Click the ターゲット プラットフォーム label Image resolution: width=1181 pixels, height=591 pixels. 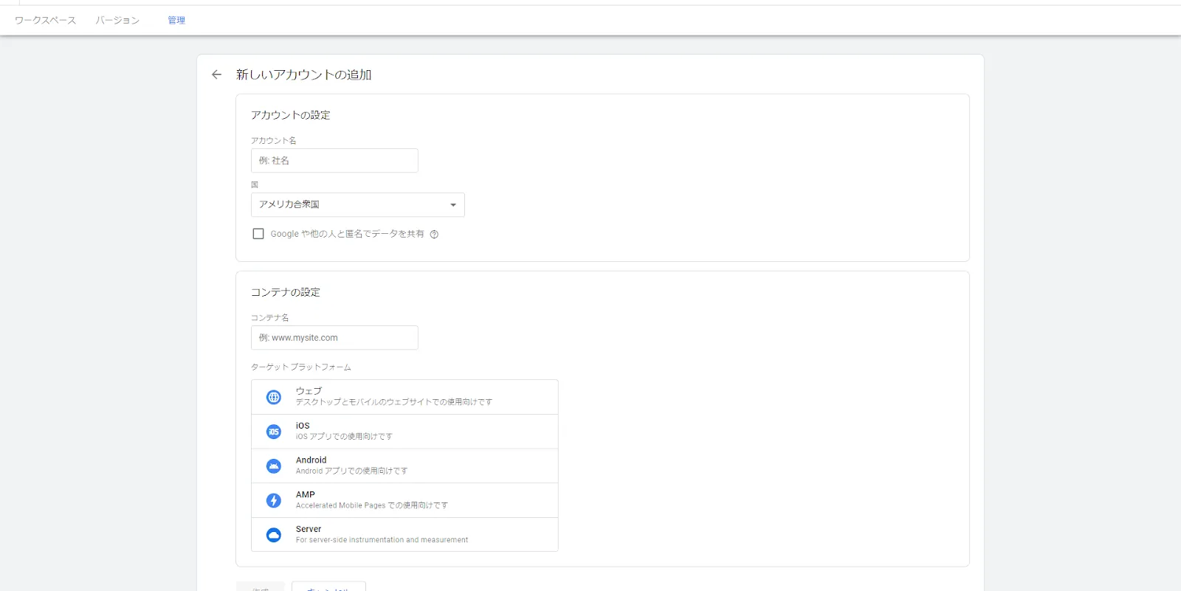click(x=301, y=367)
